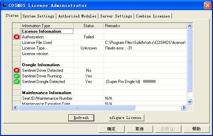
Task: Select the Sentinel Driver Running label
Action: click(x=47, y=76)
